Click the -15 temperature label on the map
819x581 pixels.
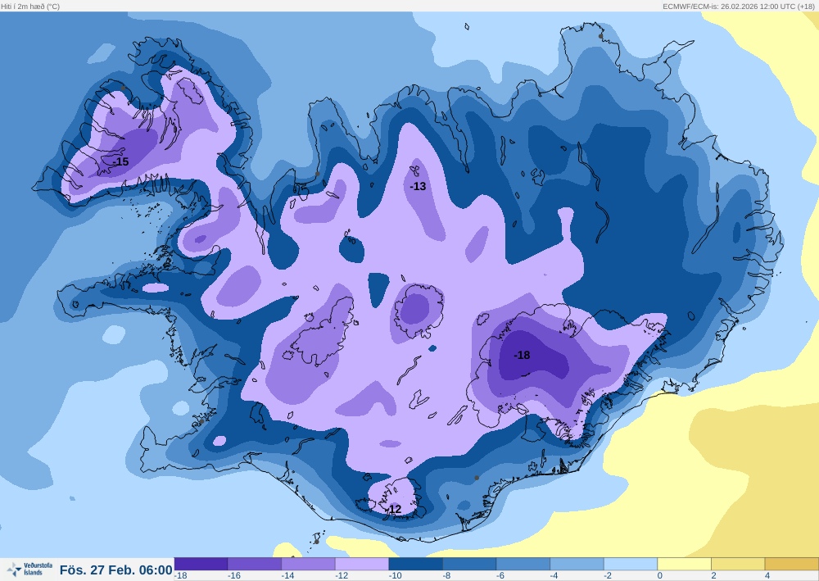[120, 161]
